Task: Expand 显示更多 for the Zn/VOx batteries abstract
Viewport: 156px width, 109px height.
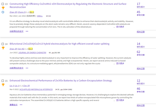Action: pos(120,100)
